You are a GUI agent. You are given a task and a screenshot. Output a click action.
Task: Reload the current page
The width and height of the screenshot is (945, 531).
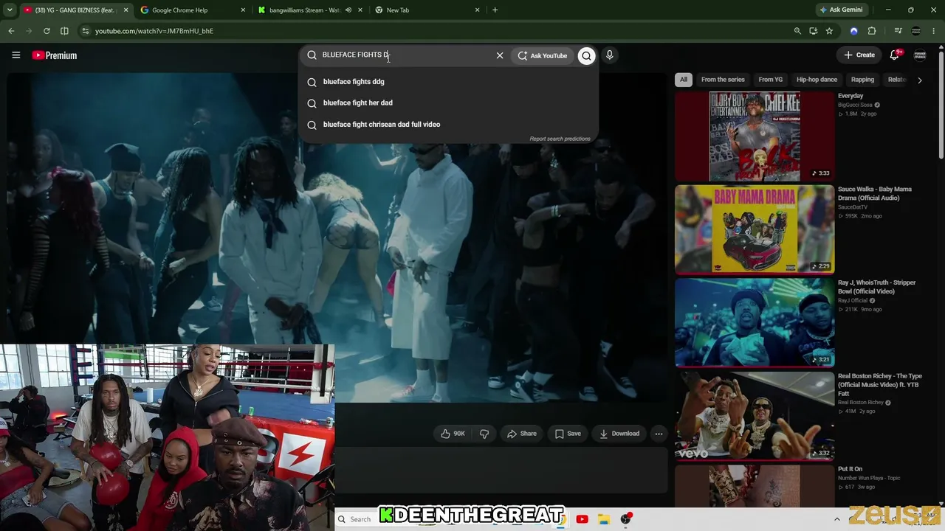[x=47, y=31]
